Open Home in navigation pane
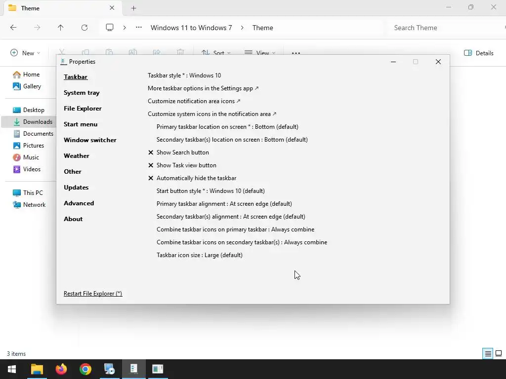 (x=27, y=75)
